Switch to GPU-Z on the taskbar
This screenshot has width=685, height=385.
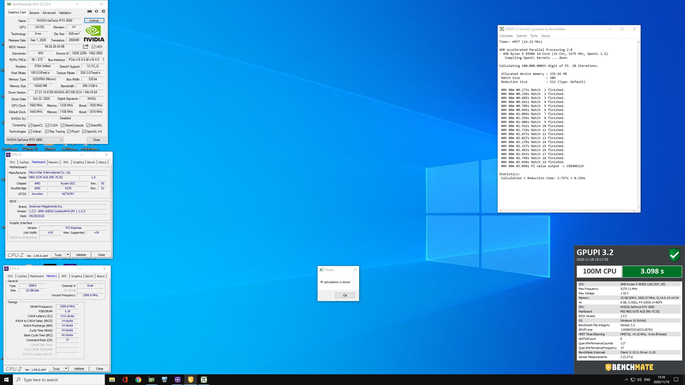point(151,380)
